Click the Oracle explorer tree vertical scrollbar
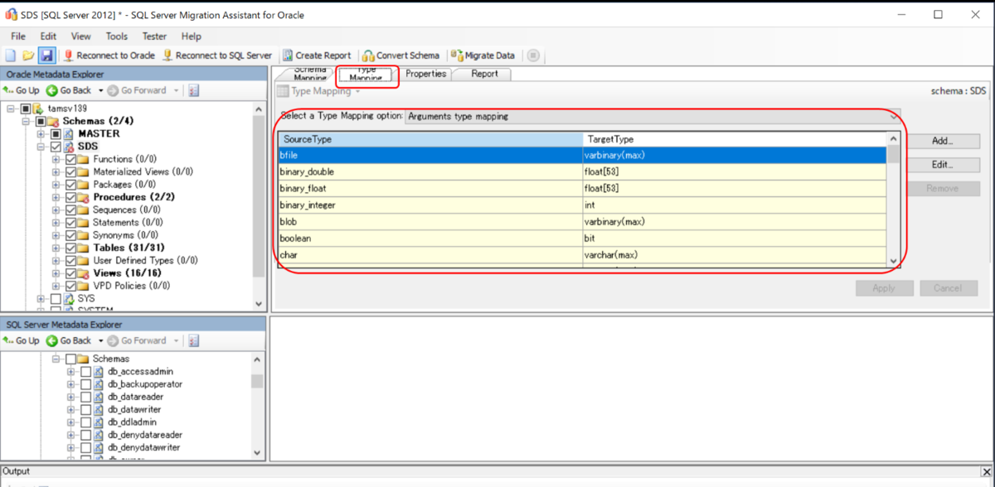 (259, 205)
